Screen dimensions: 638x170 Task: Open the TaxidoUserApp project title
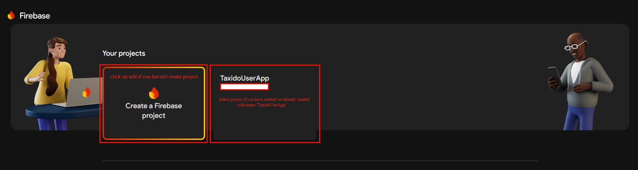[x=245, y=78]
